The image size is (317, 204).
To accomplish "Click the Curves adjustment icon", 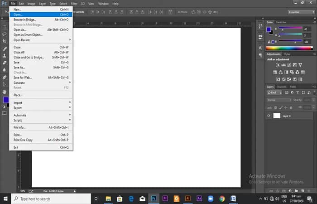I will pos(289,65).
